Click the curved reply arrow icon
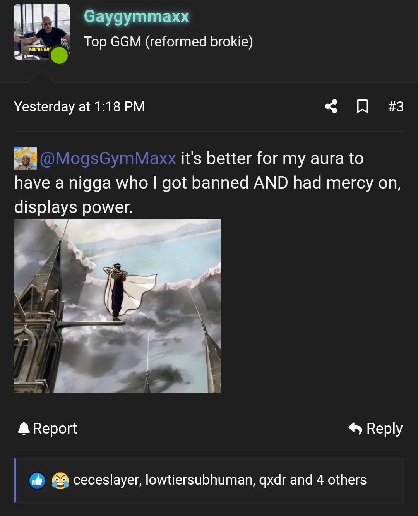Image resolution: width=418 pixels, height=516 pixels. [x=355, y=428]
